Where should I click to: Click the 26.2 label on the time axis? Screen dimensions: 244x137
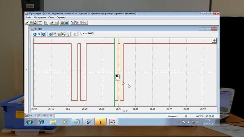(68, 109)
